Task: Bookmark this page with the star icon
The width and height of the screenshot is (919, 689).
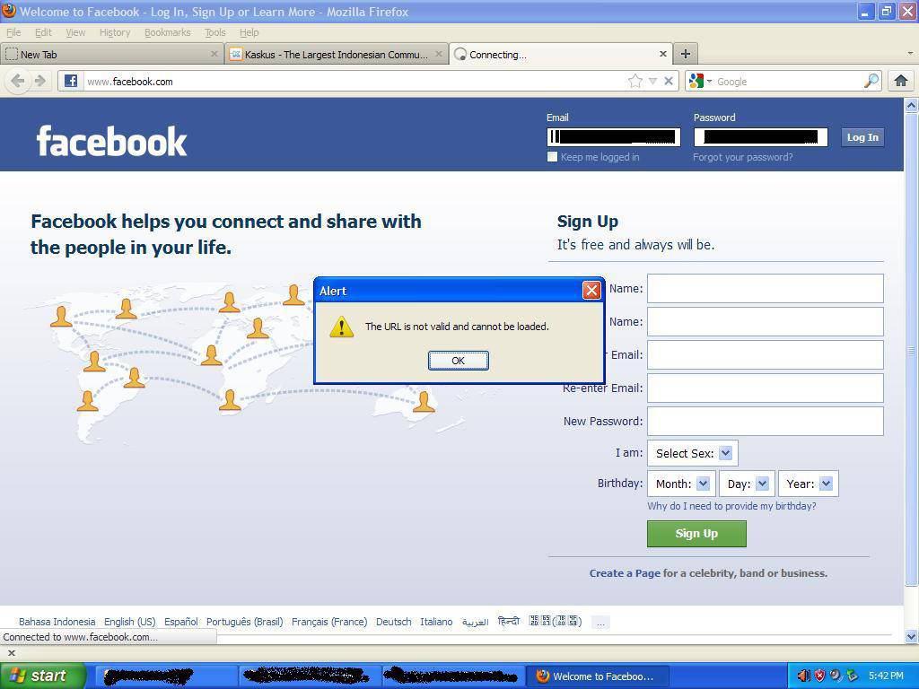Action: [635, 81]
